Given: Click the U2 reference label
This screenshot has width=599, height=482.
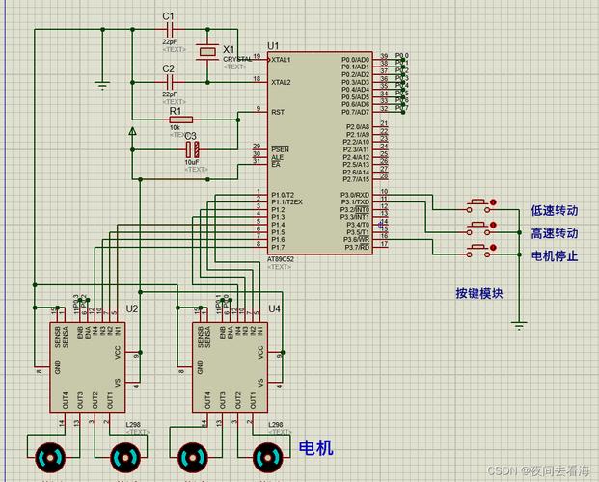Looking at the screenshot, I should tap(132, 308).
